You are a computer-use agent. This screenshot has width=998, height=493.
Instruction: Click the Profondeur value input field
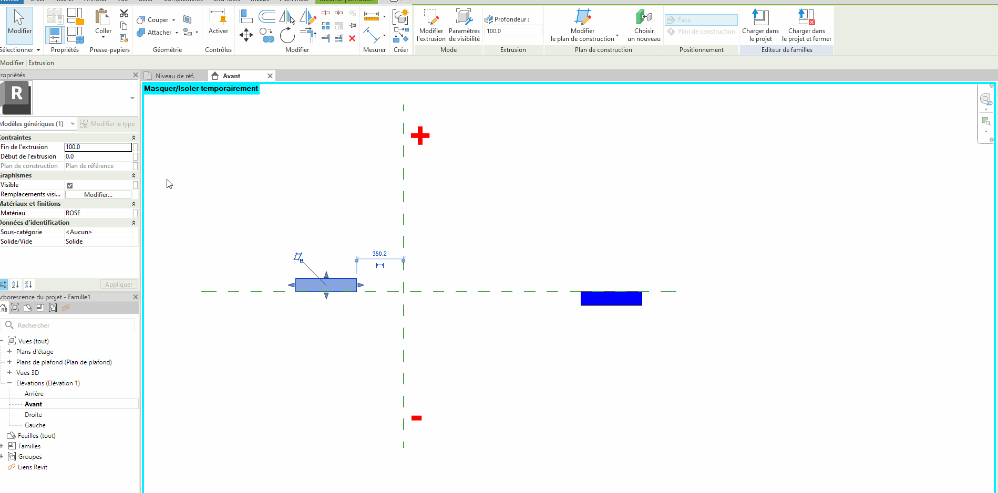[x=512, y=31]
